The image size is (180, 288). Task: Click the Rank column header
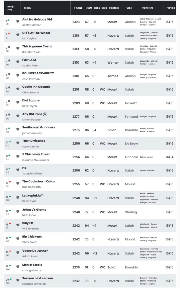tap(10, 7)
